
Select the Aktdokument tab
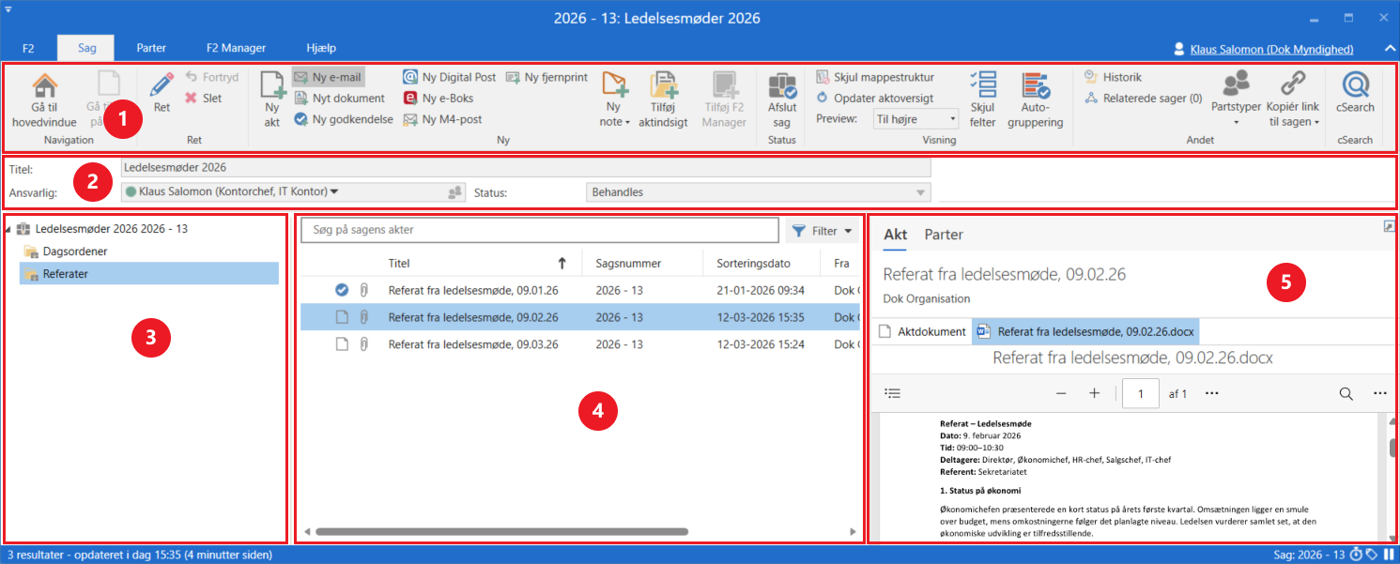tap(921, 331)
